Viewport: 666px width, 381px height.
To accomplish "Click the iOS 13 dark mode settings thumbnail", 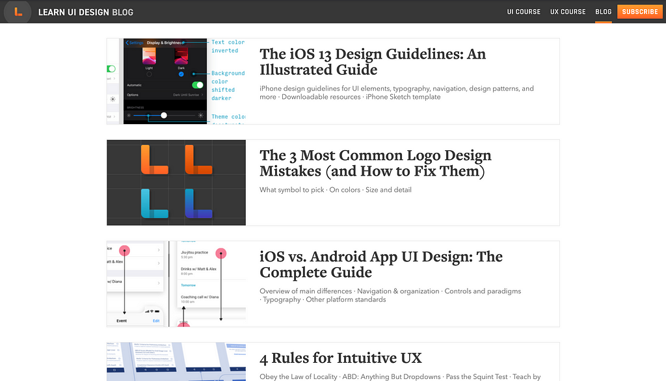I will tap(176, 81).
